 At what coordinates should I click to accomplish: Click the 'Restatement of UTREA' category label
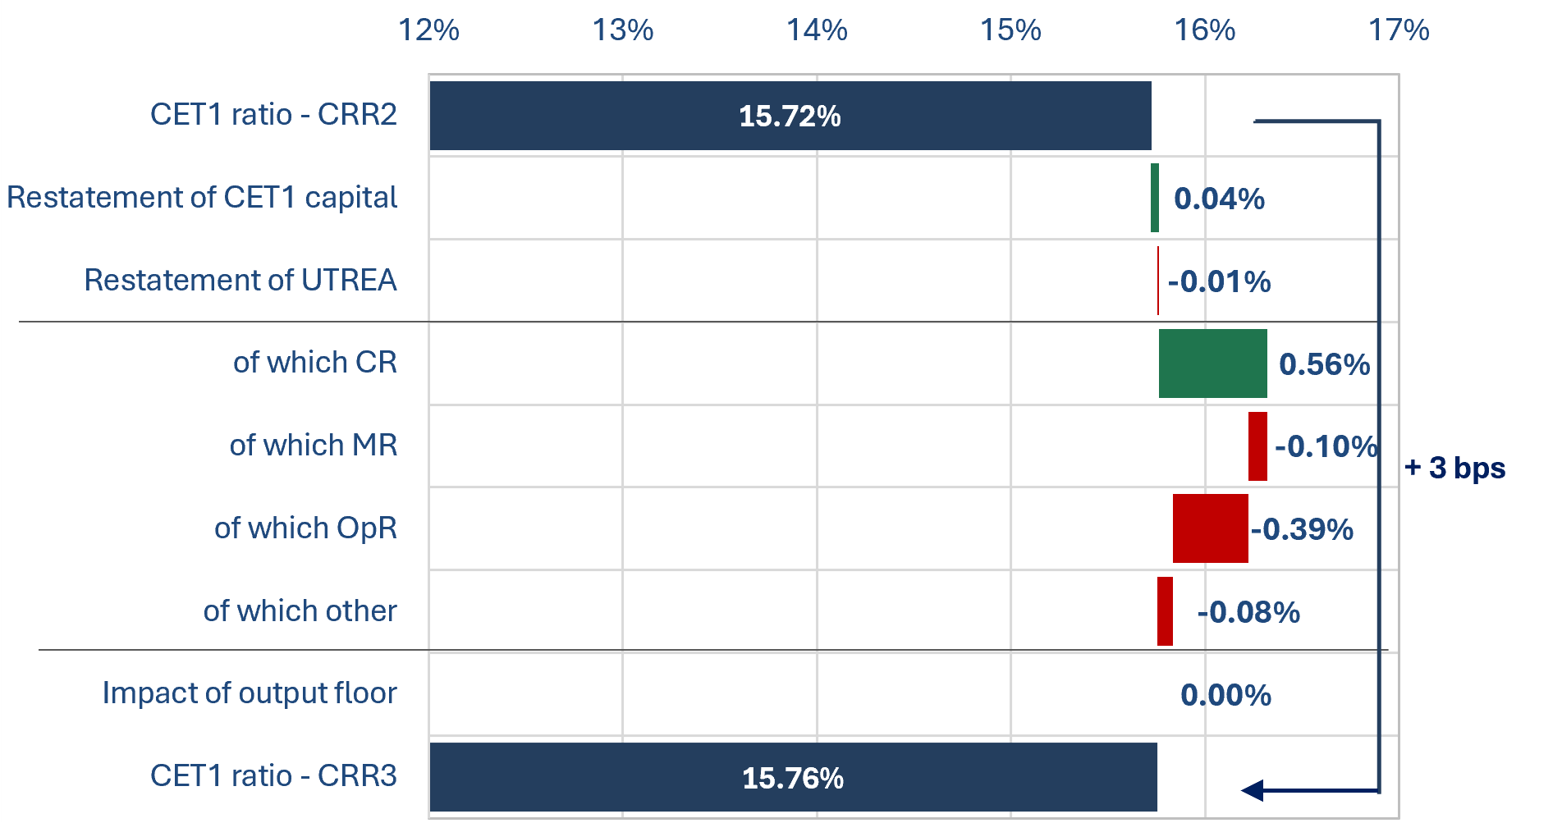click(x=240, y=281)
